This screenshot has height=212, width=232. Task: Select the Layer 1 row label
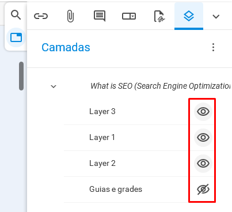click(x=102, y=138)
